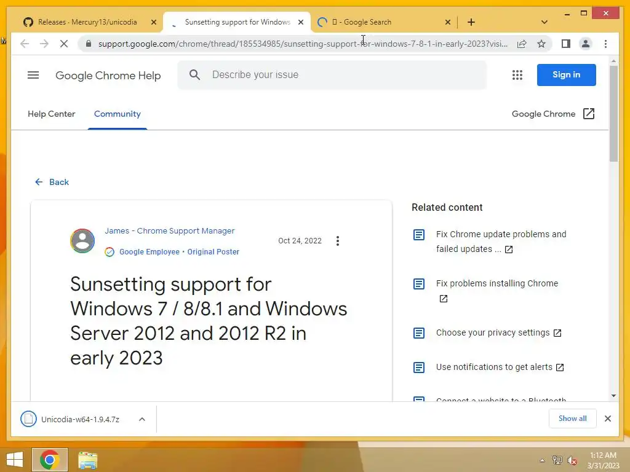Go back to the previous page
Screen dimensions: 630x472
point(25,44)
